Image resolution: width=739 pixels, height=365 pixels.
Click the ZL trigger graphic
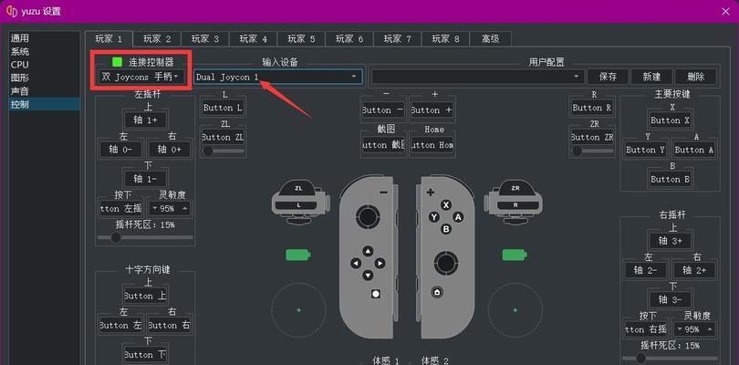298,190
